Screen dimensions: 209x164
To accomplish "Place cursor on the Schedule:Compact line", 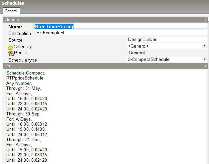I will 25,73.
